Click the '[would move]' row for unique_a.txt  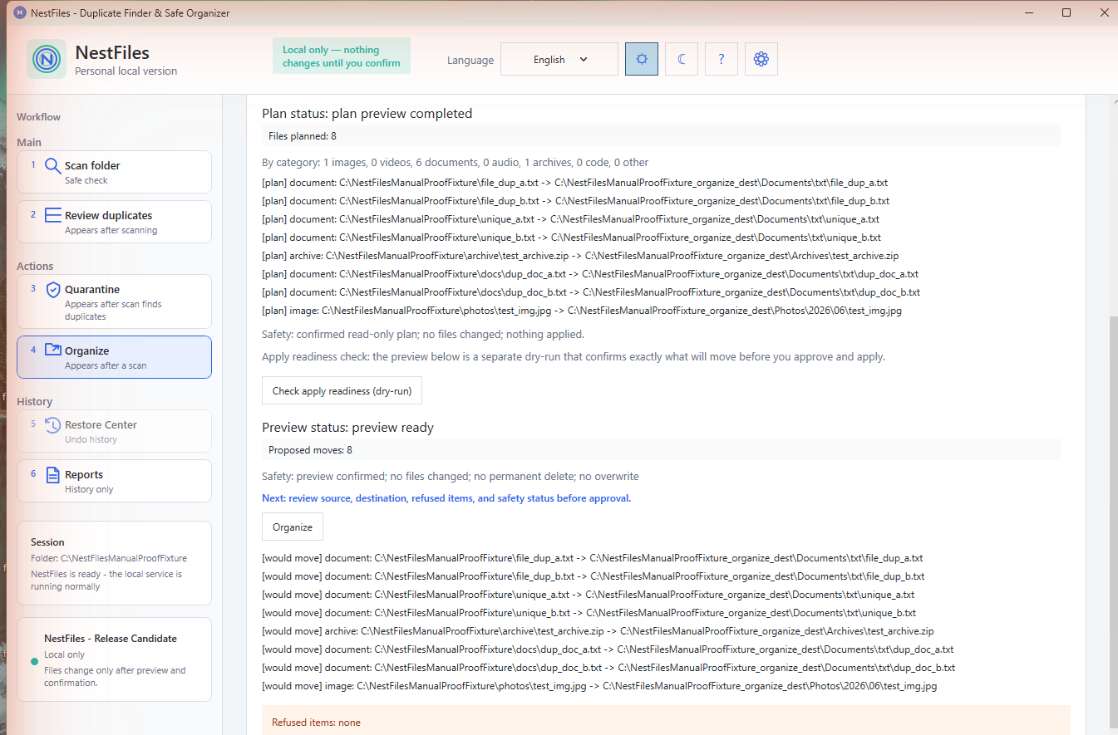[x=589, y=595]
